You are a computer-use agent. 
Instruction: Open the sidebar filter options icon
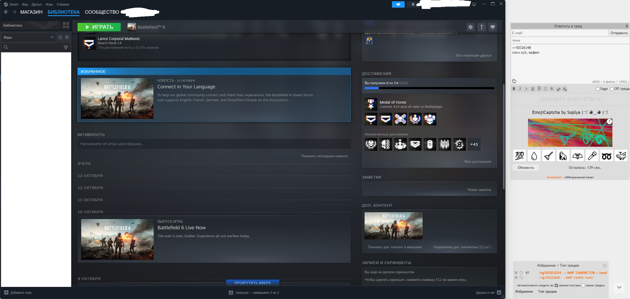66,47
